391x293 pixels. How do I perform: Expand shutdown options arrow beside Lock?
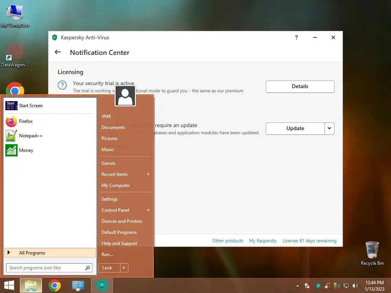[124, 268]
